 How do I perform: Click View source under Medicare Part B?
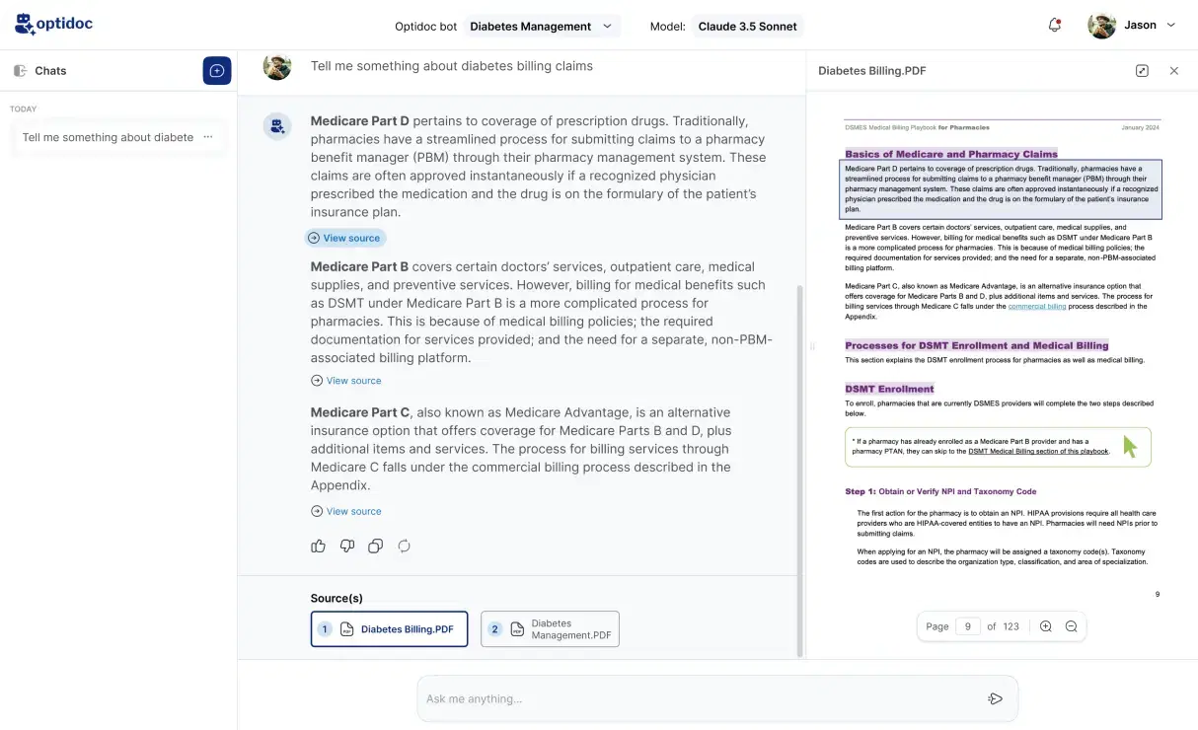click(345, 381)
